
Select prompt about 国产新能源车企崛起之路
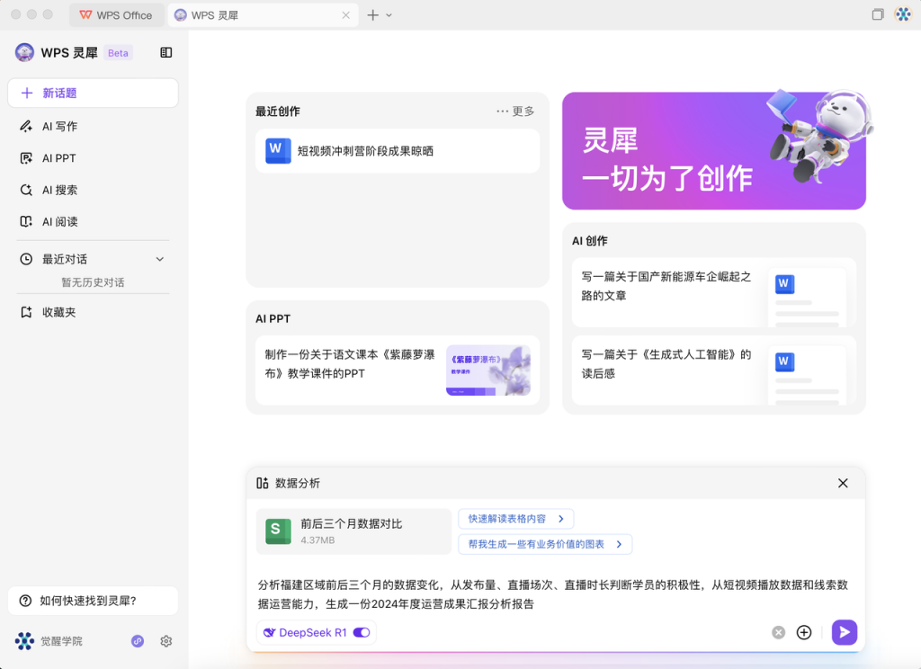713,292
